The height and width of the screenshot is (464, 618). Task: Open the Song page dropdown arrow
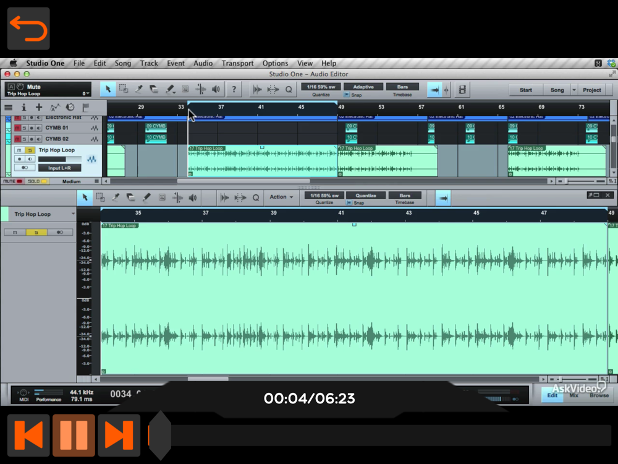574,90
